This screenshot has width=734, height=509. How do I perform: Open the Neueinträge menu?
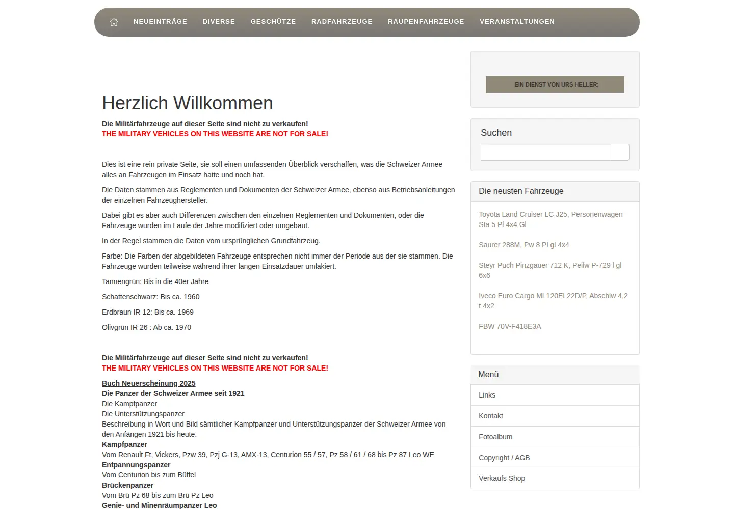tap(160, 22)
